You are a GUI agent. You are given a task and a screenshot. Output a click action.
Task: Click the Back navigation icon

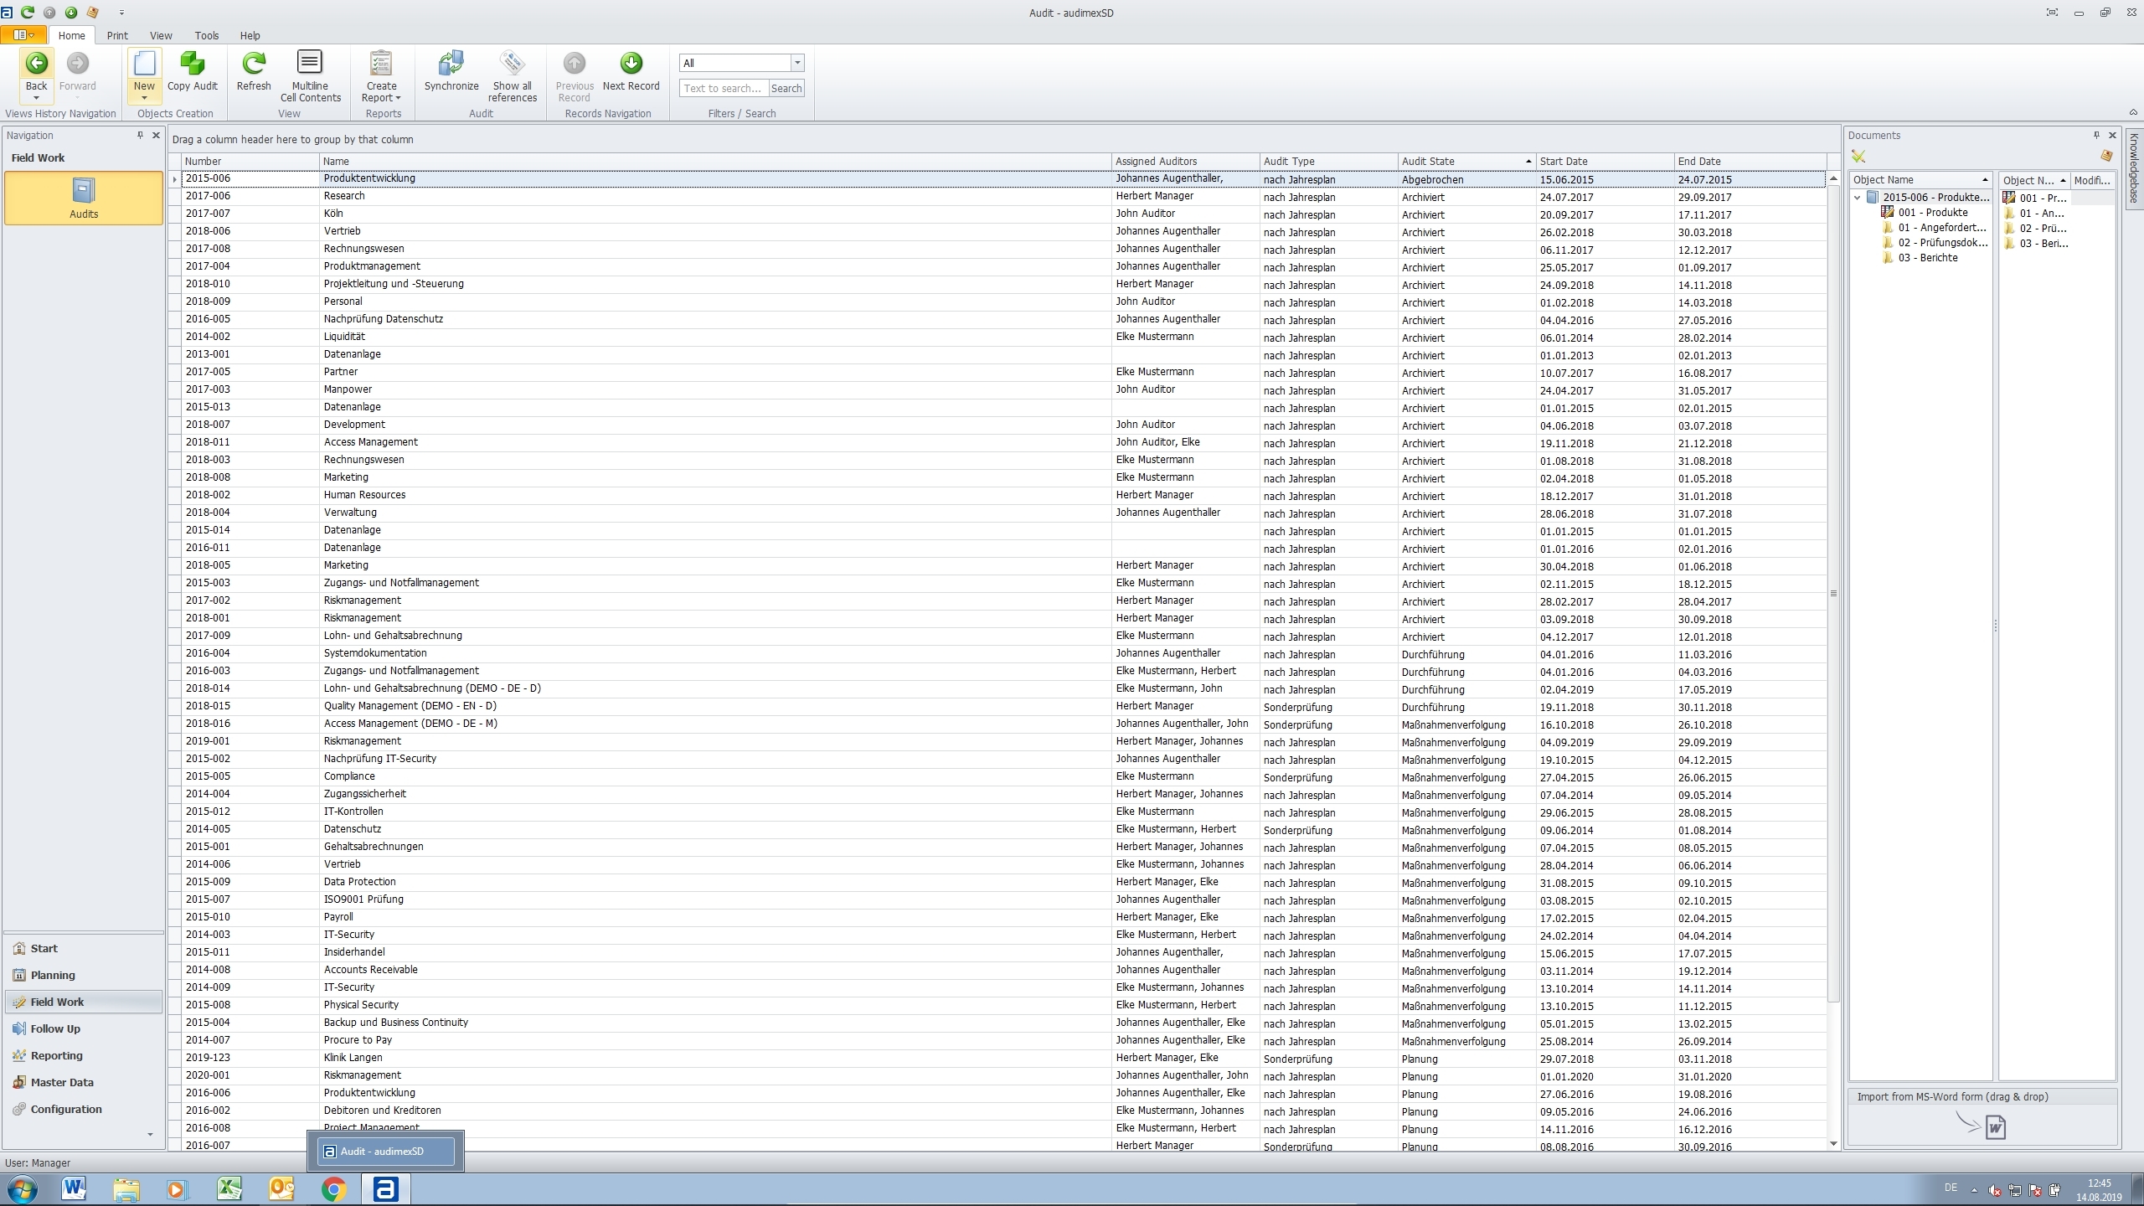click(36, 64)
